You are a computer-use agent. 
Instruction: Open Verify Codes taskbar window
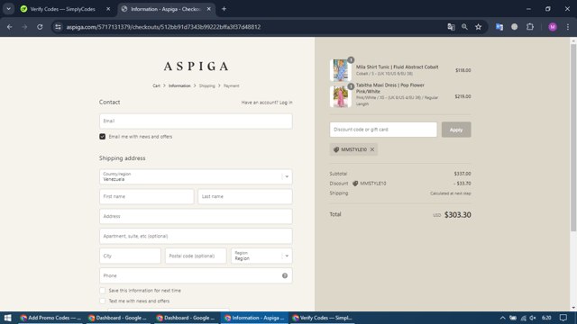pyautogui.click(x=323, y=318)
